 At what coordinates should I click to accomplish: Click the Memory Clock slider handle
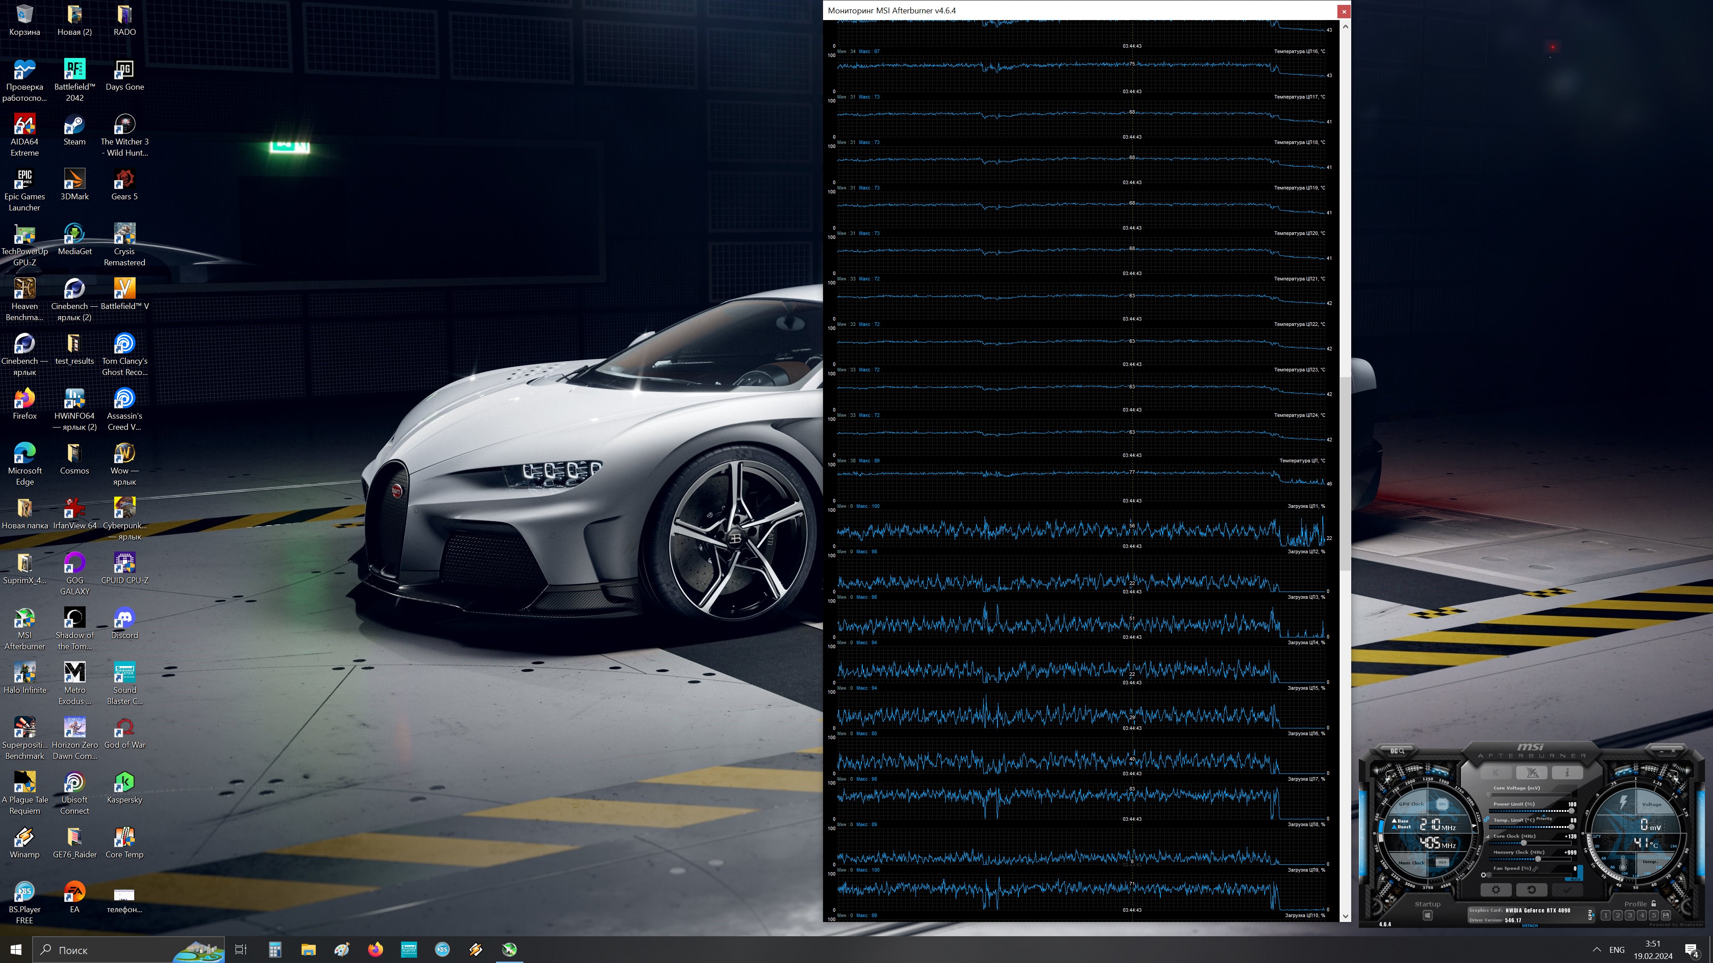tap(1538, 859)
